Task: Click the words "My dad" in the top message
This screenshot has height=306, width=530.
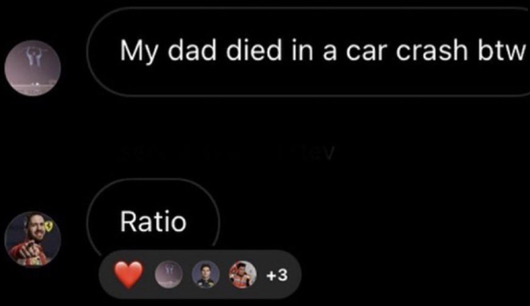Action: (x=168, y=50)
